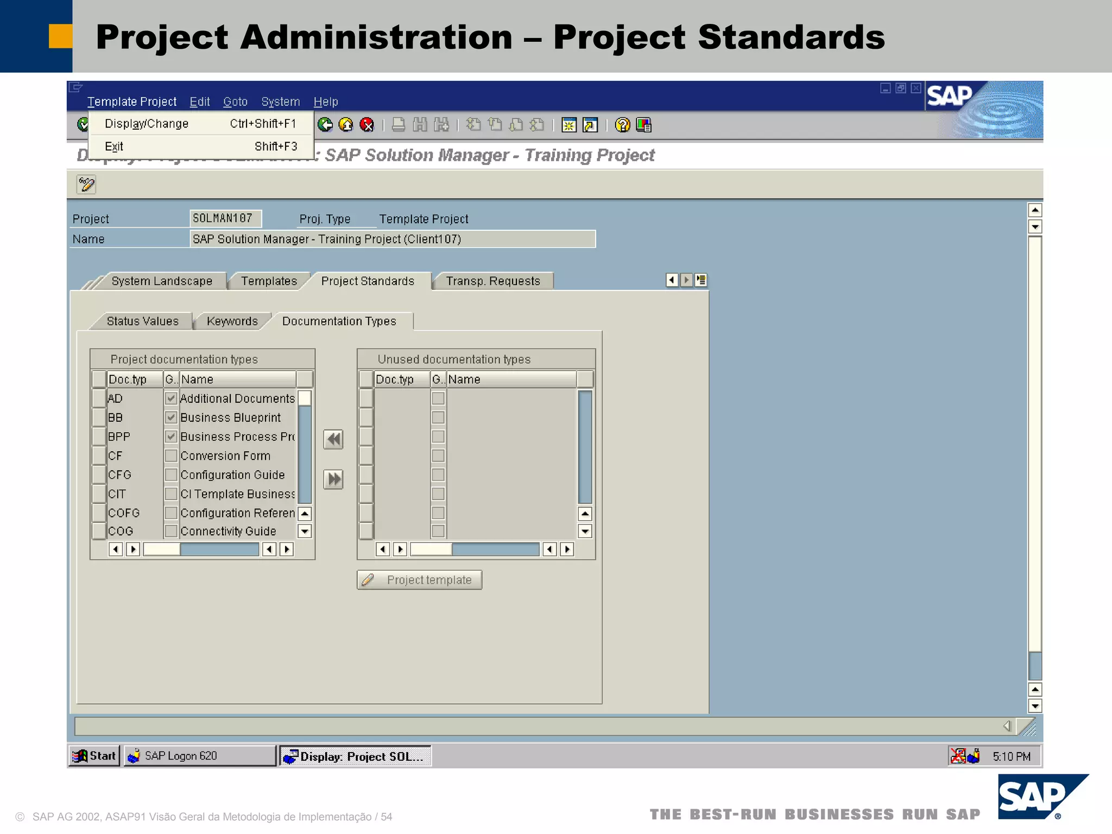Toggle checkbox for COFG Configuration Reference row
Image resolution: width=1112 pixels, height=834 pixels.
click(171, 513)
